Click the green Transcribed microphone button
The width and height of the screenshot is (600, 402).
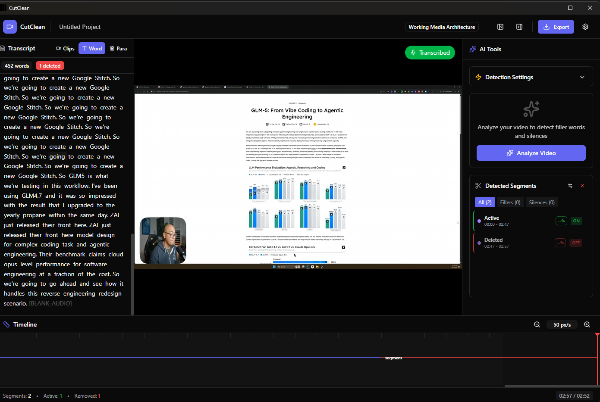[430, 52]
